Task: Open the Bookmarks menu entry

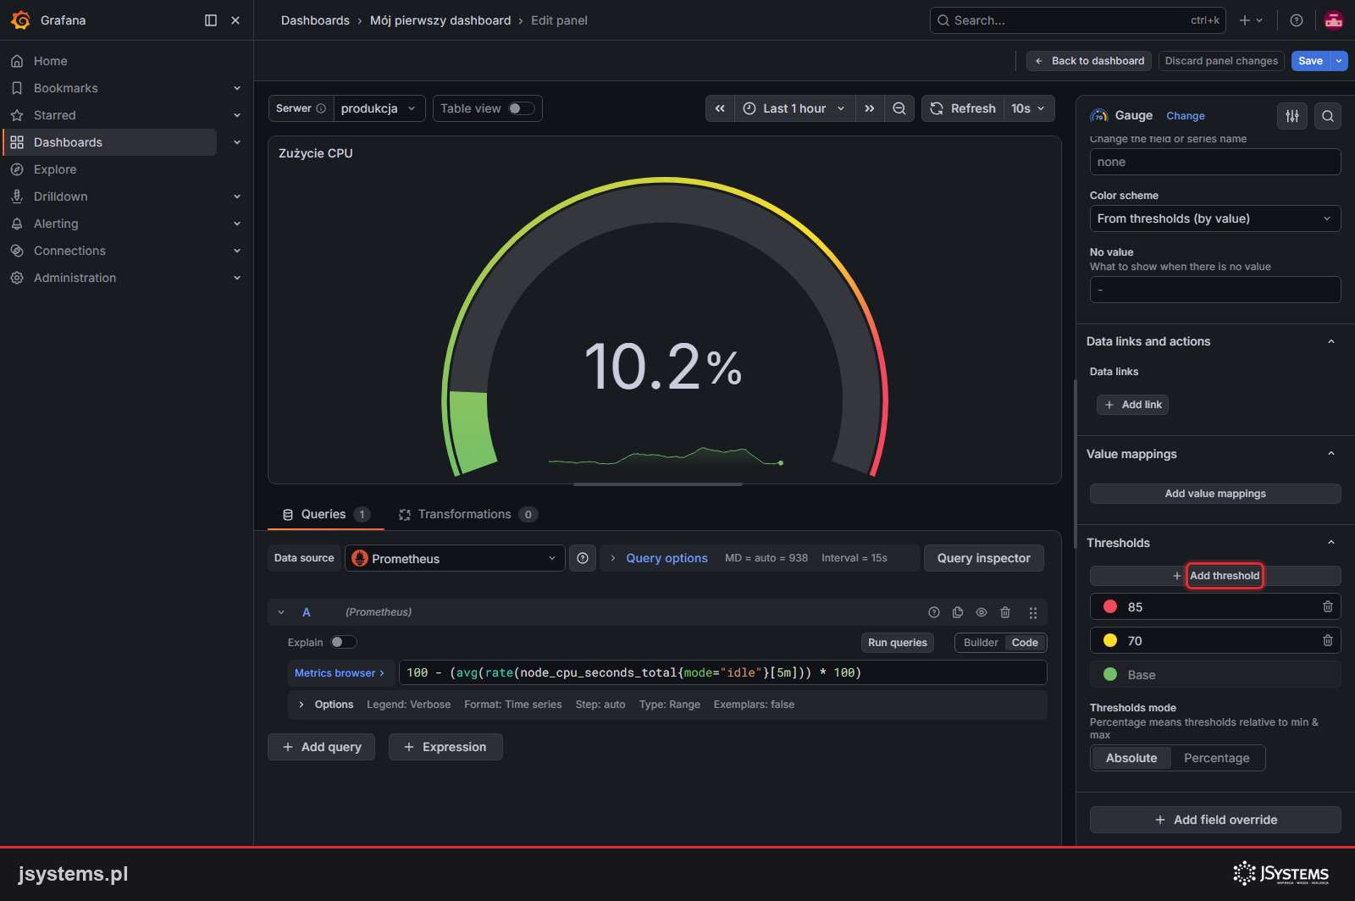Action: click(x=65, y=88)
